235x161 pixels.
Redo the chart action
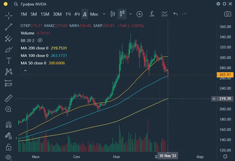(184, 14)
